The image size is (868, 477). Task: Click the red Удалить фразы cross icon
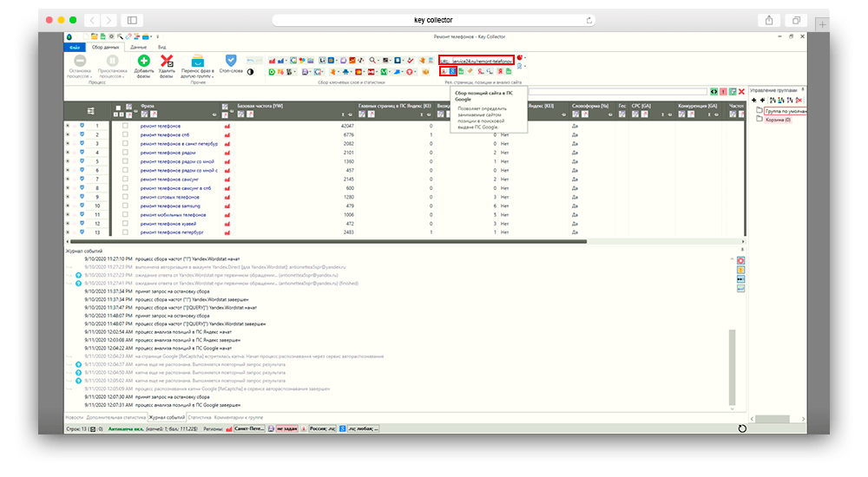(x=167, y=61)
